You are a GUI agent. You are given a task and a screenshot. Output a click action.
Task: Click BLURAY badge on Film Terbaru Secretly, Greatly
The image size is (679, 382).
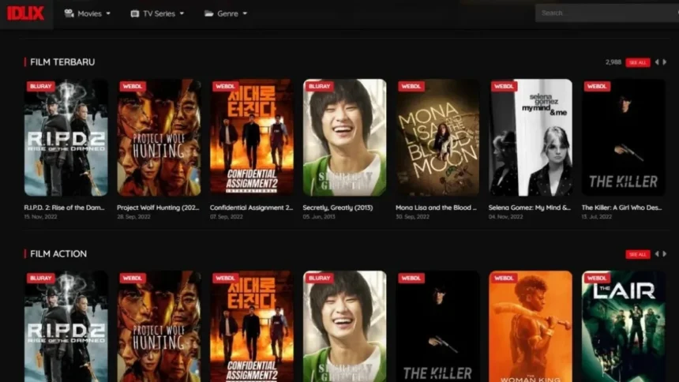click(x=320, y=86)
